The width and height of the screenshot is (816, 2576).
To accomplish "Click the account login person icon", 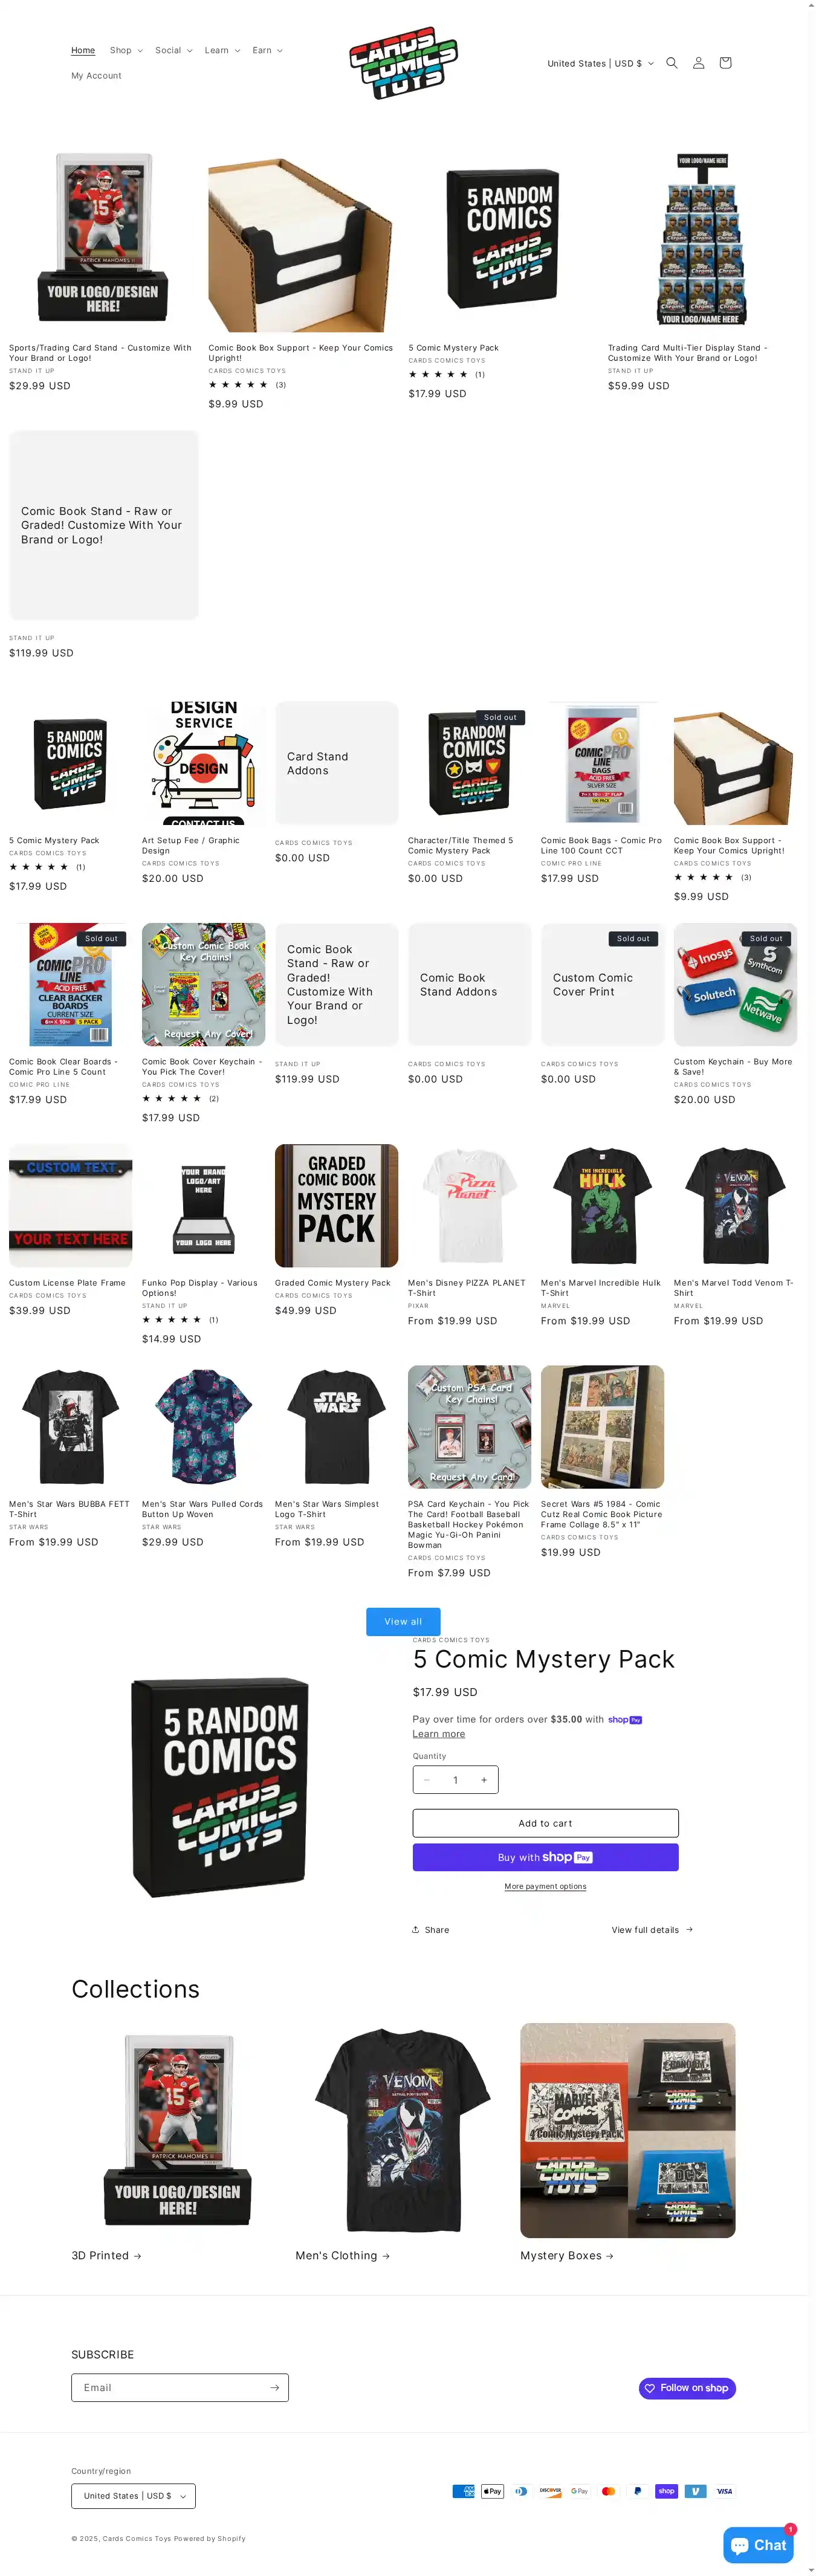I will (699, 63).
